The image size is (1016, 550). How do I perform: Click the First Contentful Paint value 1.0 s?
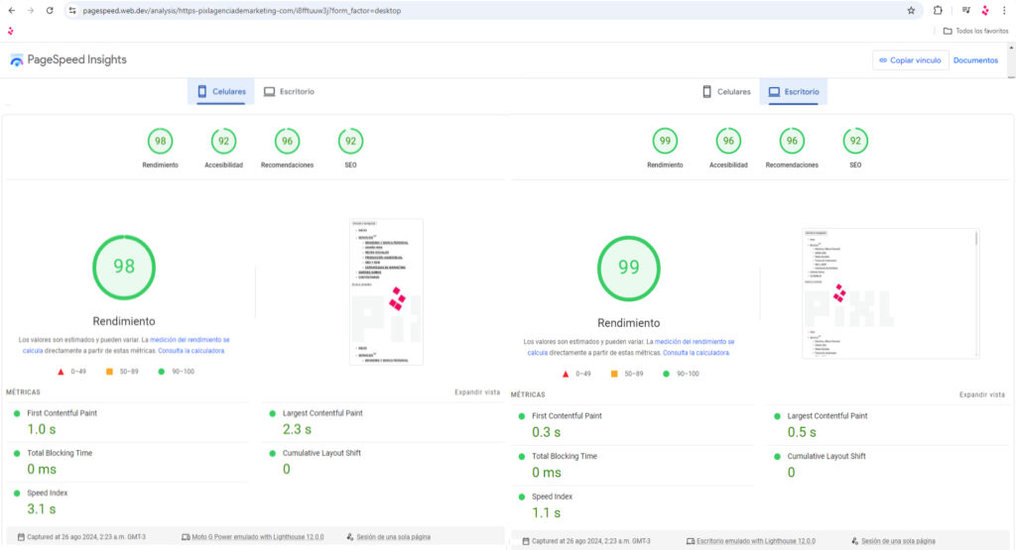pos(42,429)
